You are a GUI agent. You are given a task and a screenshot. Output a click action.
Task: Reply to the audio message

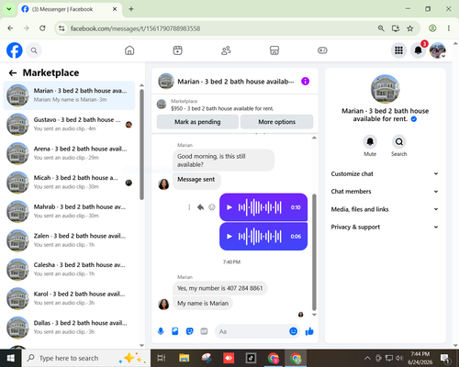coord(200,207)
